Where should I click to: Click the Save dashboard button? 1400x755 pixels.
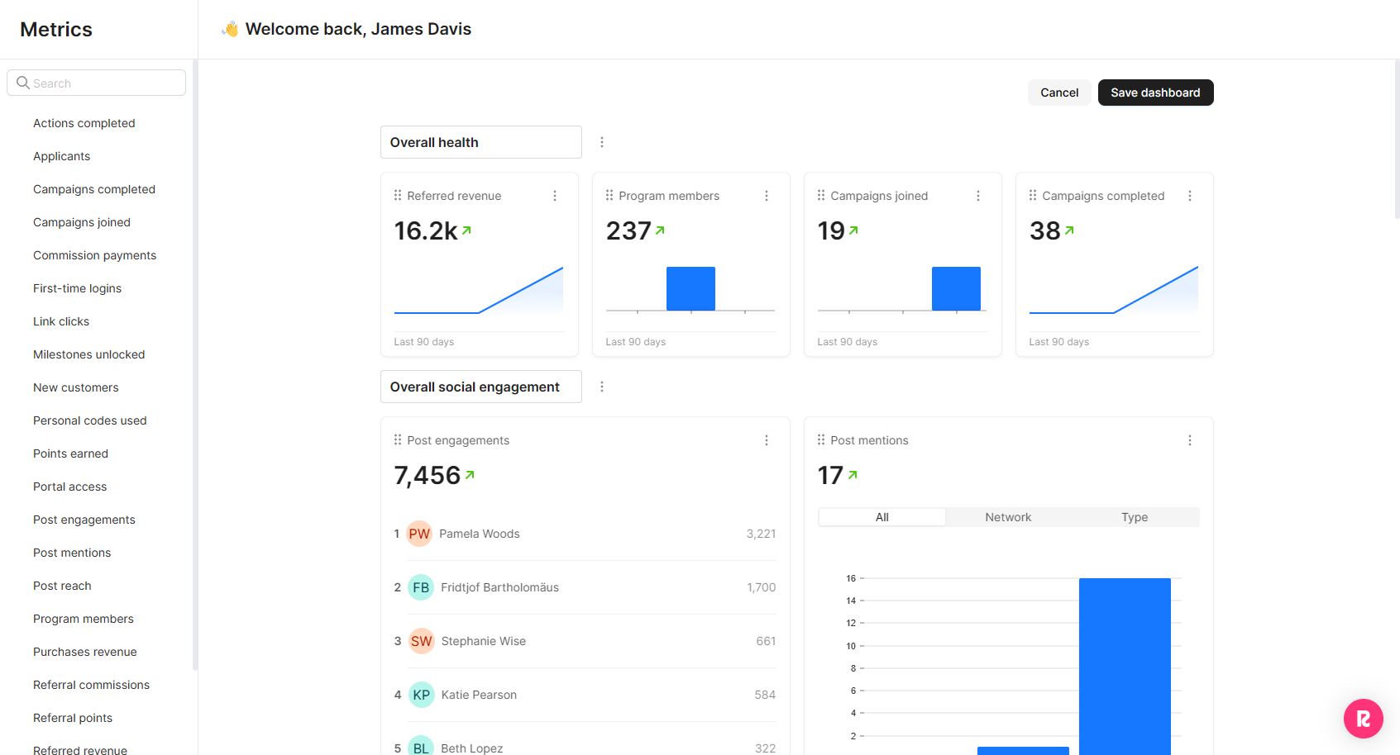click(1155, 93)
